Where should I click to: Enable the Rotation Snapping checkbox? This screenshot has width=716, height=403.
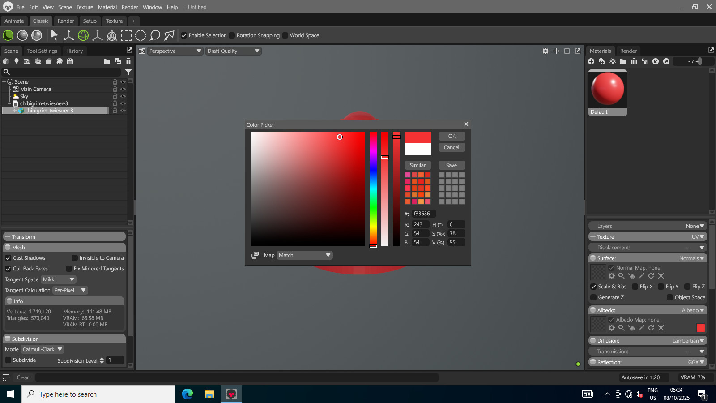tap(232, 35)
